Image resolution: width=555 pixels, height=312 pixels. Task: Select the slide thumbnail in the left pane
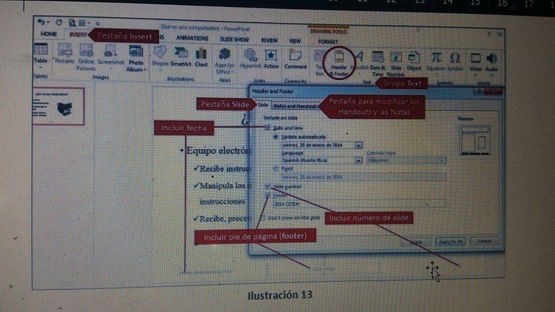[59, 106]
